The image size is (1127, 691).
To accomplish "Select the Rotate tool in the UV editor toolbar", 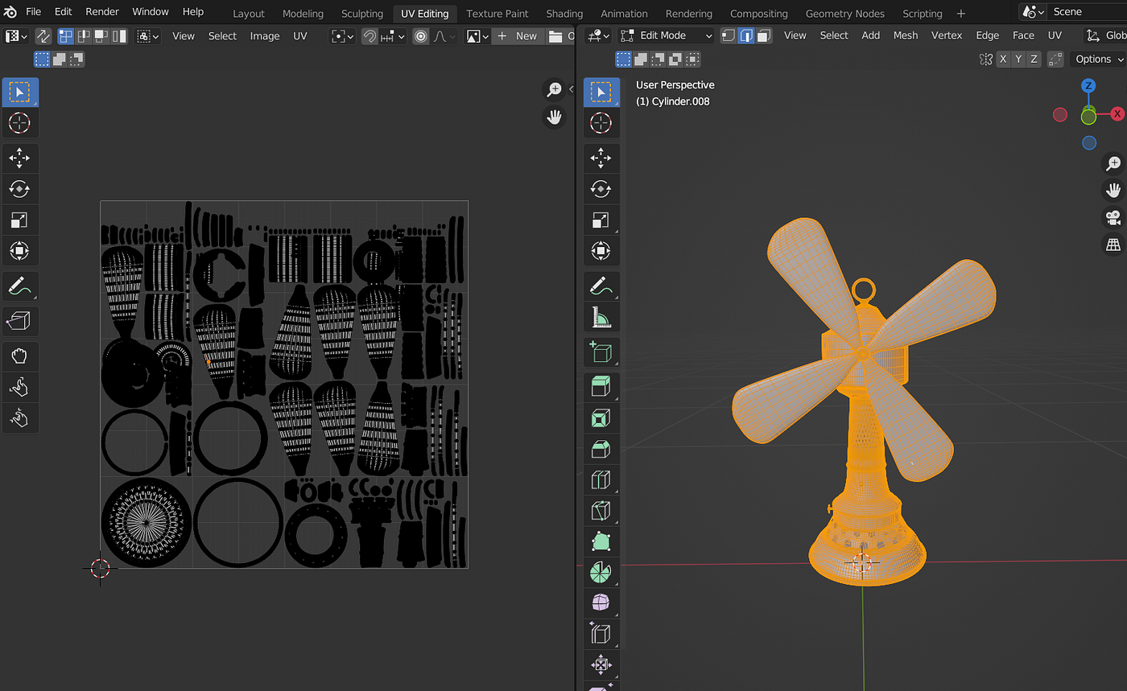I will [x=19, y=189].
